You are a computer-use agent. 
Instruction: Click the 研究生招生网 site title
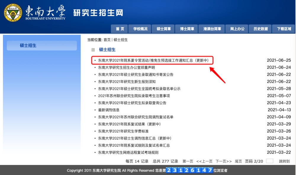click(x=98, y=13)
